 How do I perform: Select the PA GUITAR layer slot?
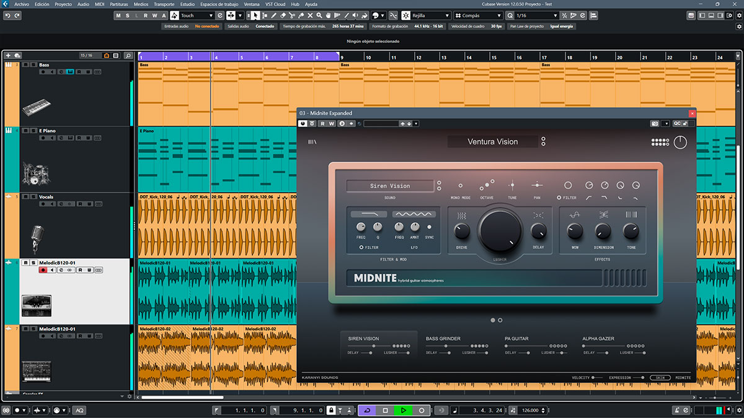coord(536,346)
